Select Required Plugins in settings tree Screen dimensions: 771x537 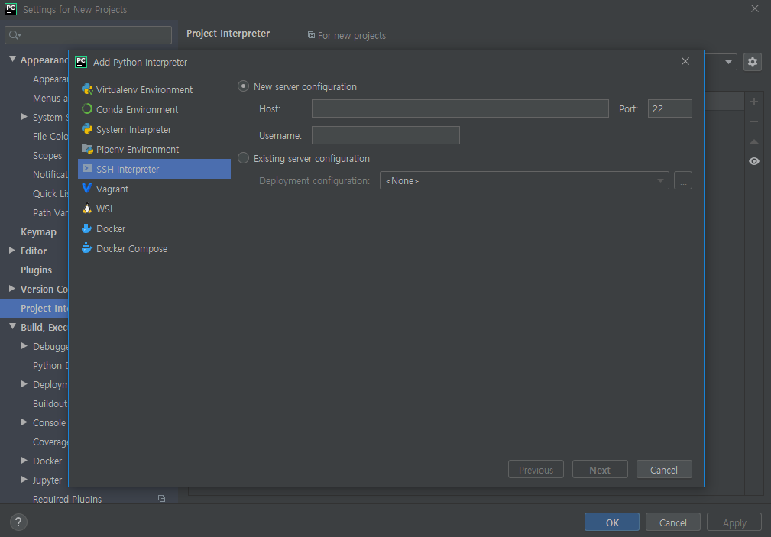pos(67,499)
